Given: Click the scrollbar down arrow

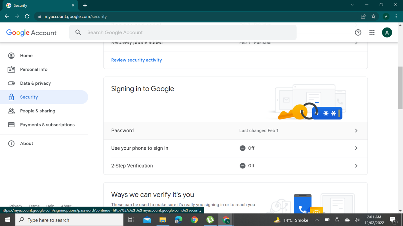Looking at the screenshot, I should coord(400,211).
